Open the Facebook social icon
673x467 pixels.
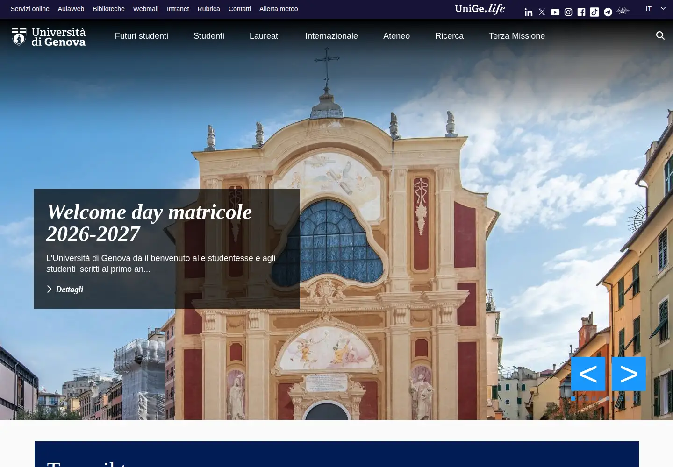click(x=581, y=12)
